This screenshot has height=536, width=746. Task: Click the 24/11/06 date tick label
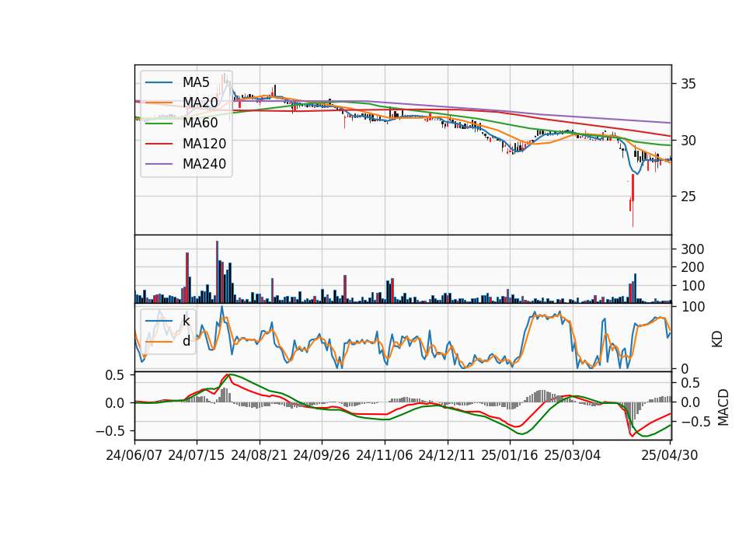click(384, 455)
